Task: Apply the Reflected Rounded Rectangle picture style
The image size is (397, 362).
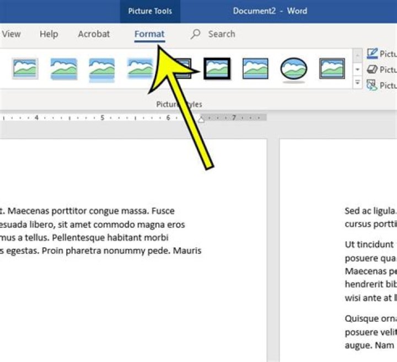Action: pos(102,70)
